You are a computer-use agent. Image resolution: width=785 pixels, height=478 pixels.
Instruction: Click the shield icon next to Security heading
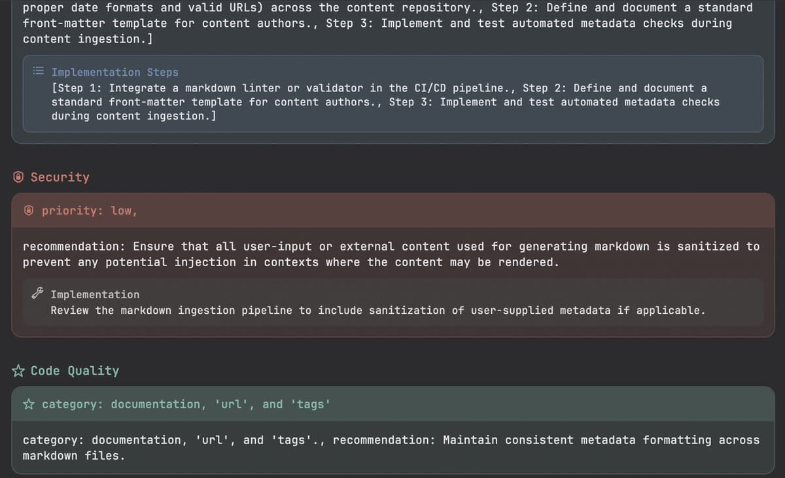20,177
